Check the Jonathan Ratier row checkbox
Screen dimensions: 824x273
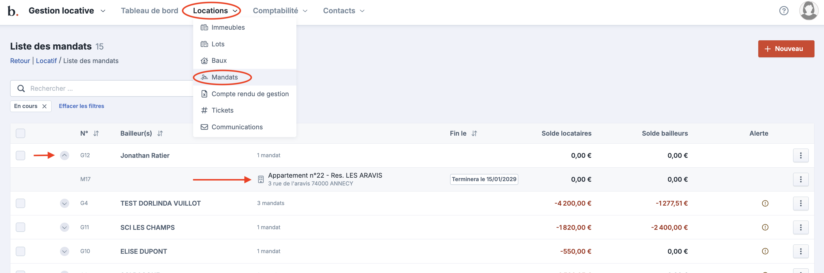(x=20, y=155)
